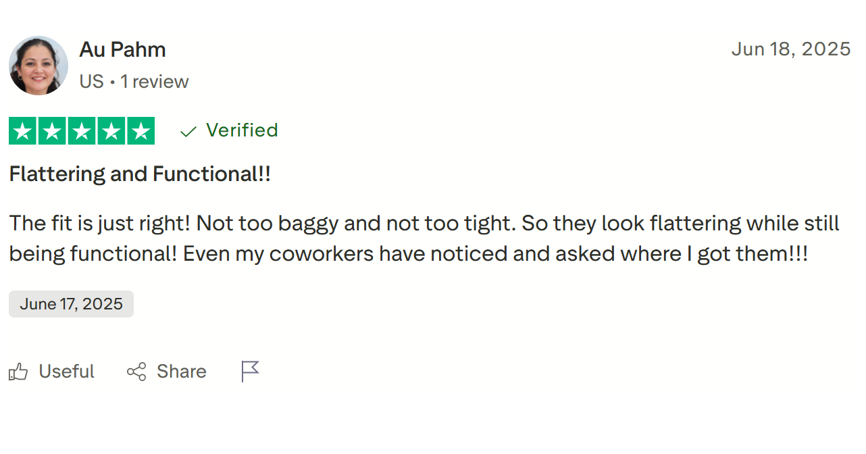Click the fourth green star
Image resolution: width=866 pixels, height=454 pixels.
(x=111, y=131)
